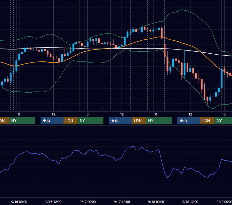Click the LDN session block for 9/17
This screenshot has width=232, height=205.
click(x=139, y=121)
